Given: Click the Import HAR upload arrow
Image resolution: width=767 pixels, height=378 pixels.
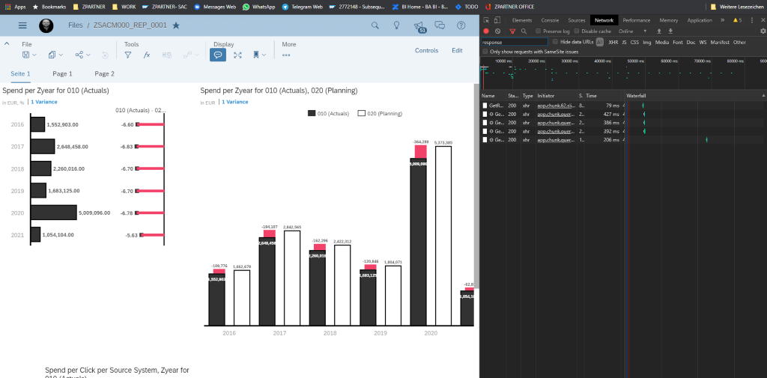Looking at the screenshot, I should click(x=659, y=31).
